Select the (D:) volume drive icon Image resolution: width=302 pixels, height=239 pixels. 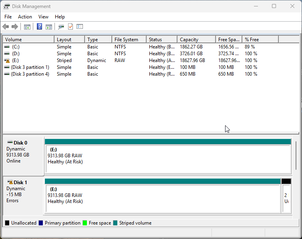pyautogui.click(x=7, y=54)
